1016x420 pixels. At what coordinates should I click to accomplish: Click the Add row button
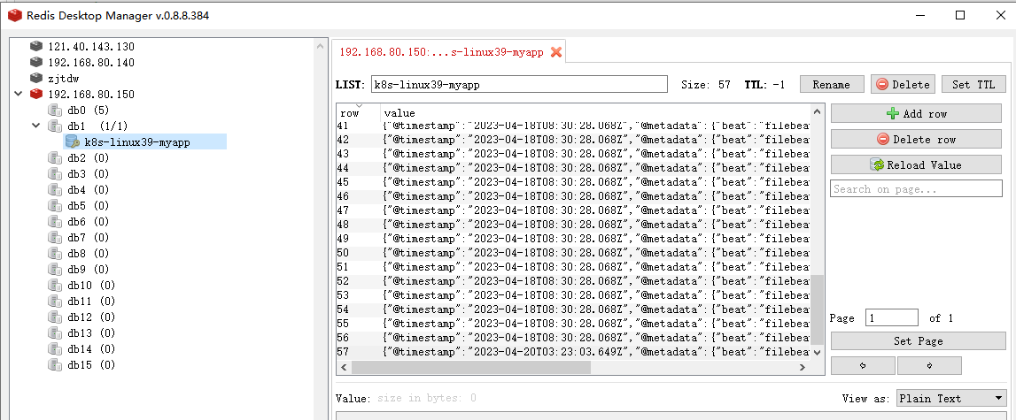click(x=916, y=113)
